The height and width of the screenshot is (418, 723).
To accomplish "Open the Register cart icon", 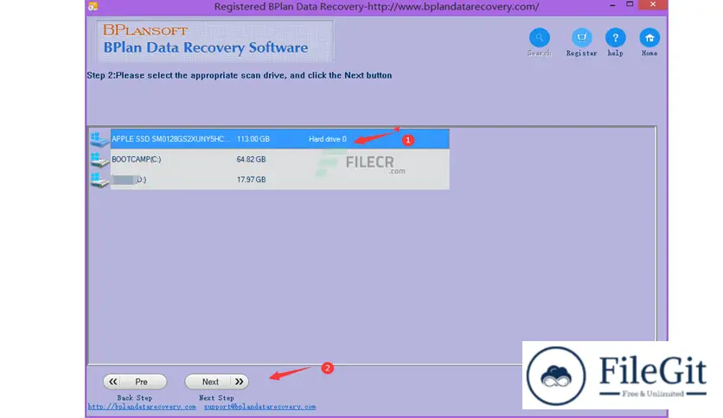I will pyautogui.click(x=581, y=38).
